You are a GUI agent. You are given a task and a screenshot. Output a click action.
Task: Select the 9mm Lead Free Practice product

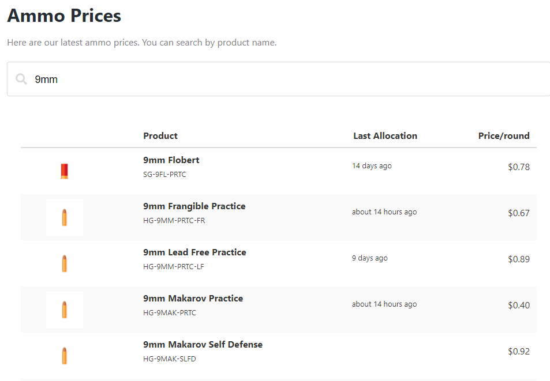[x=194, y=252]
